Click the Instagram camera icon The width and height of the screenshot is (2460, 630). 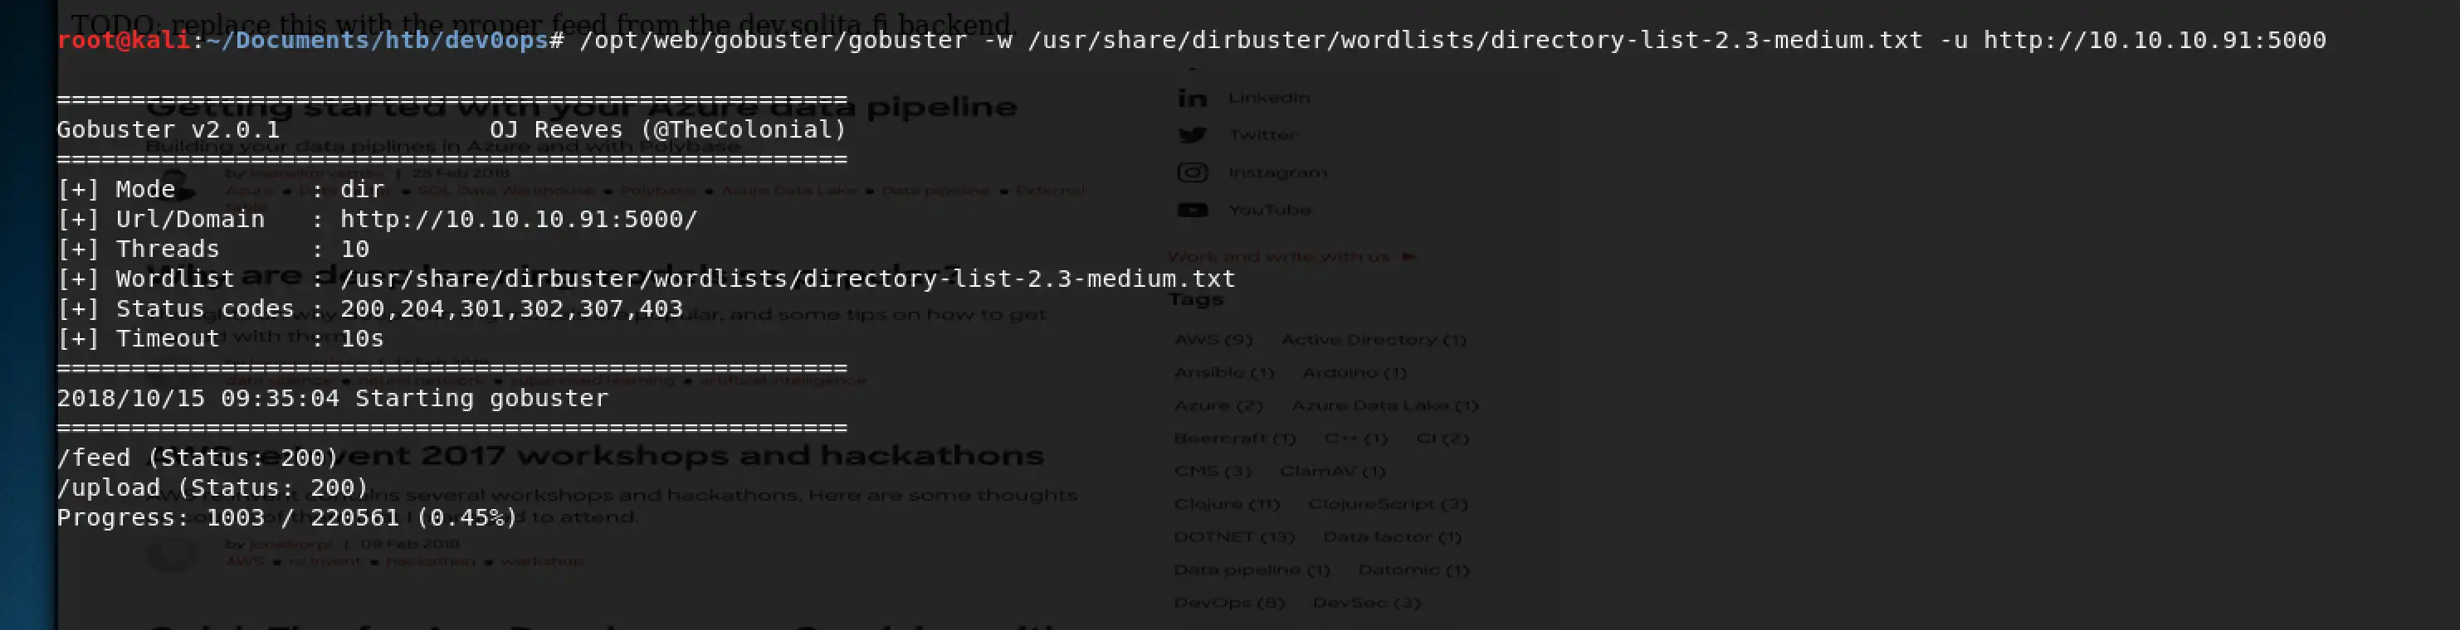pyautogui.click(x=1192, y=172)
